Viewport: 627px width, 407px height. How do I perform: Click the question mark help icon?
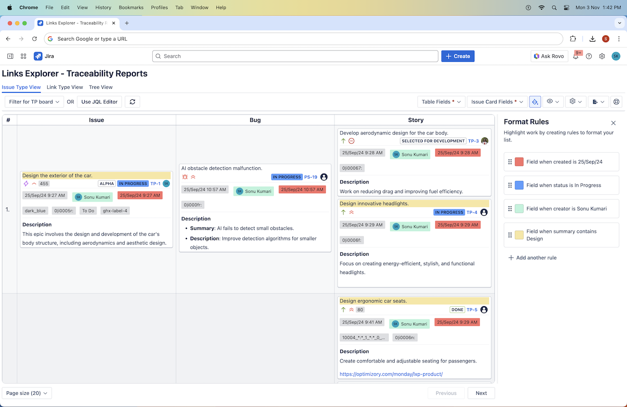(x=589, y=56)
